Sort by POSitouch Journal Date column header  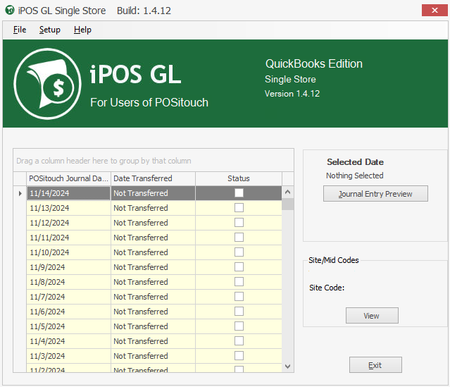tap(68, 178)
